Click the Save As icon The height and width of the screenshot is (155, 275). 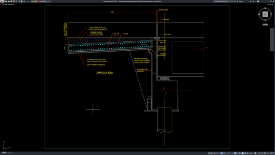pyautogui.click(x=14, y=1)
